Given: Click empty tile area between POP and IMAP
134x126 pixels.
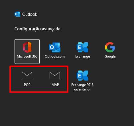Looking at the screenshot, I should click(41, 79).
